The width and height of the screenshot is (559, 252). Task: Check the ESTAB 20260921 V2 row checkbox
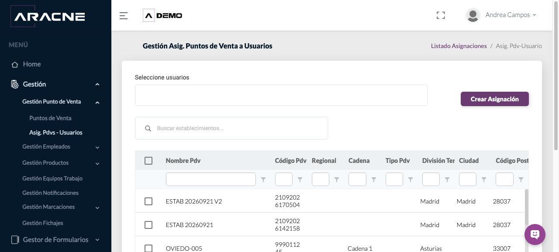click(x=148, y=201)
